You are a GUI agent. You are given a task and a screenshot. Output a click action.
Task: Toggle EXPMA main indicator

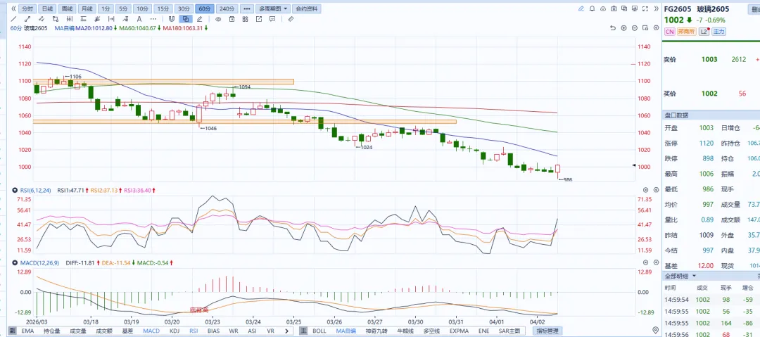click(459, 331)
